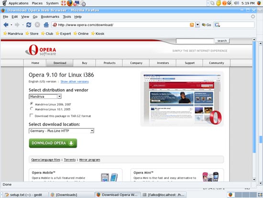
Task: Go to the Home tab on Opera site
Action: pos(35,63)
